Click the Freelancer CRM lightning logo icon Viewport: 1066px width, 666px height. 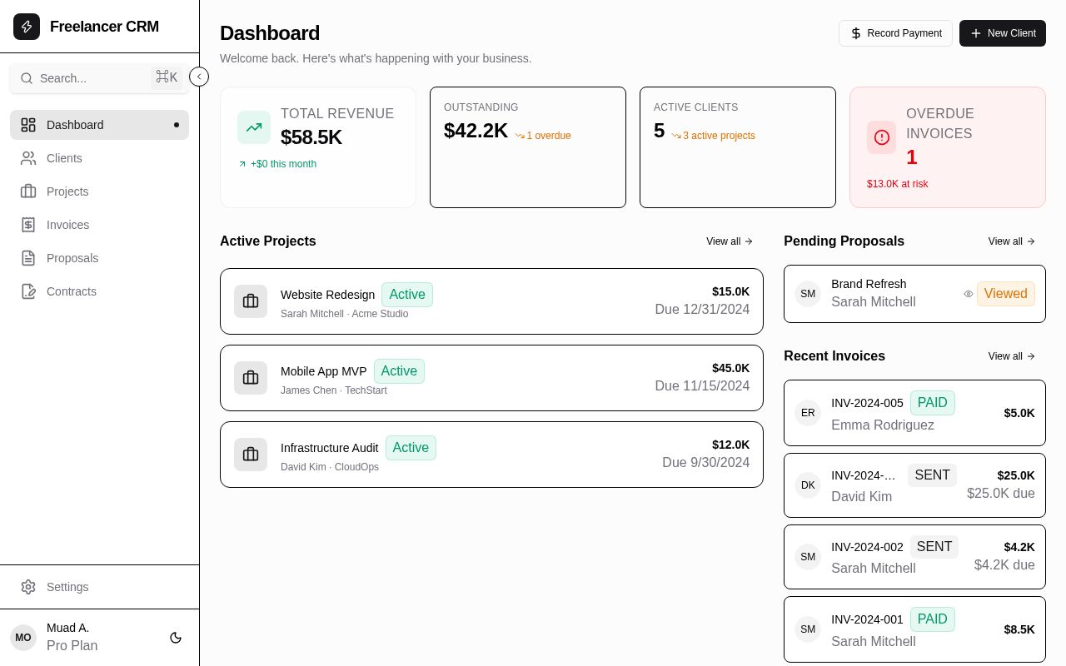click(x=27, y=27)
